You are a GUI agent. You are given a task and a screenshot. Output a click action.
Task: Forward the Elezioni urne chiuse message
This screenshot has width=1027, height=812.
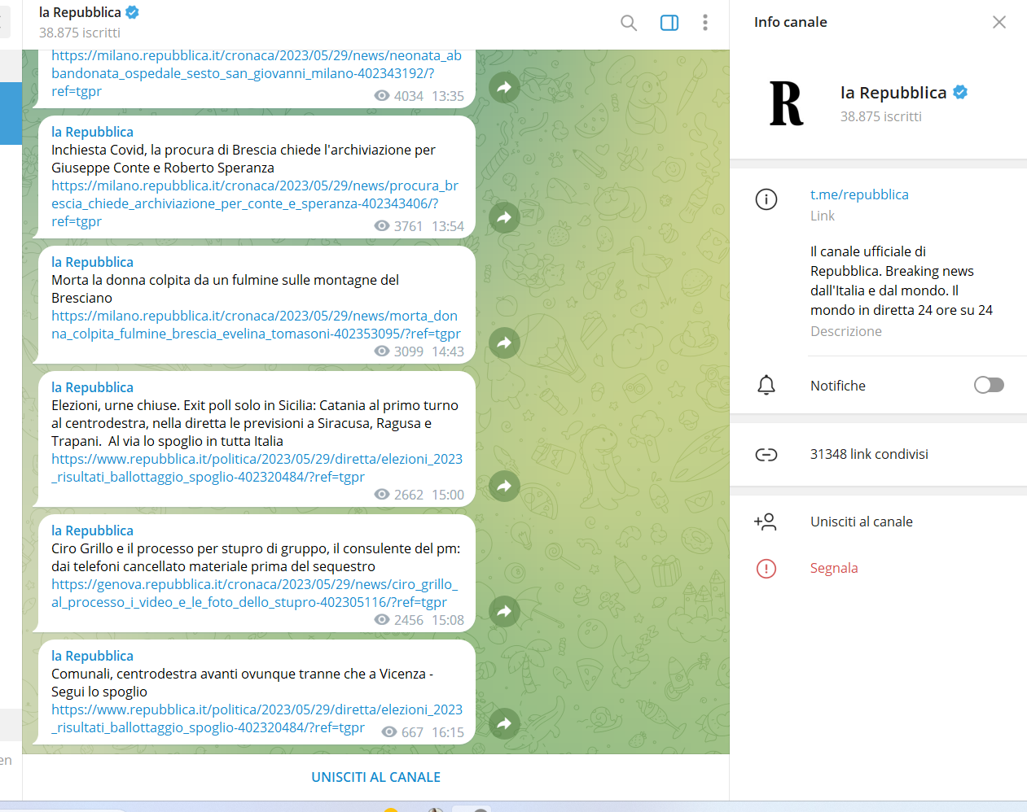[x=504, y=486]
